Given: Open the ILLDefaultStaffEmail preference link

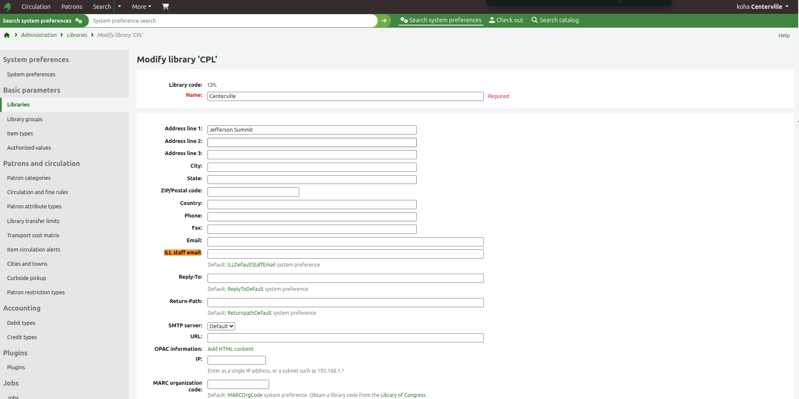Looking at the screenshot, I should tap(252, 265).
